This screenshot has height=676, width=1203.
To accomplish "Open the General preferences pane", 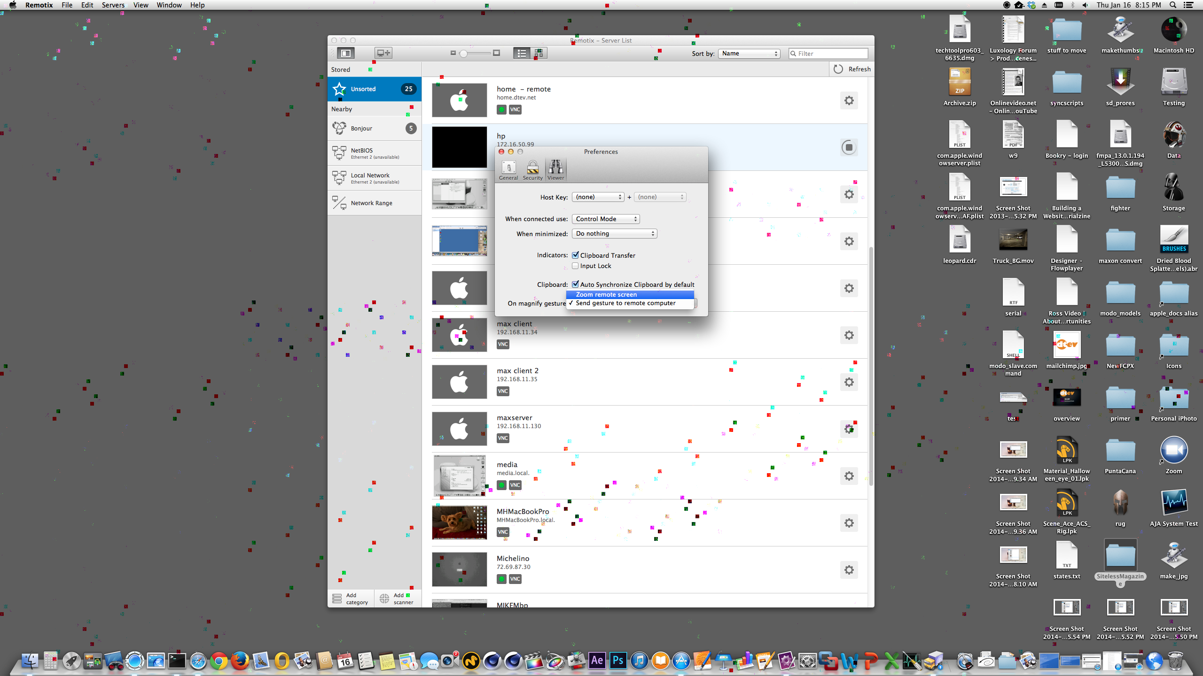I will (508, 170).
